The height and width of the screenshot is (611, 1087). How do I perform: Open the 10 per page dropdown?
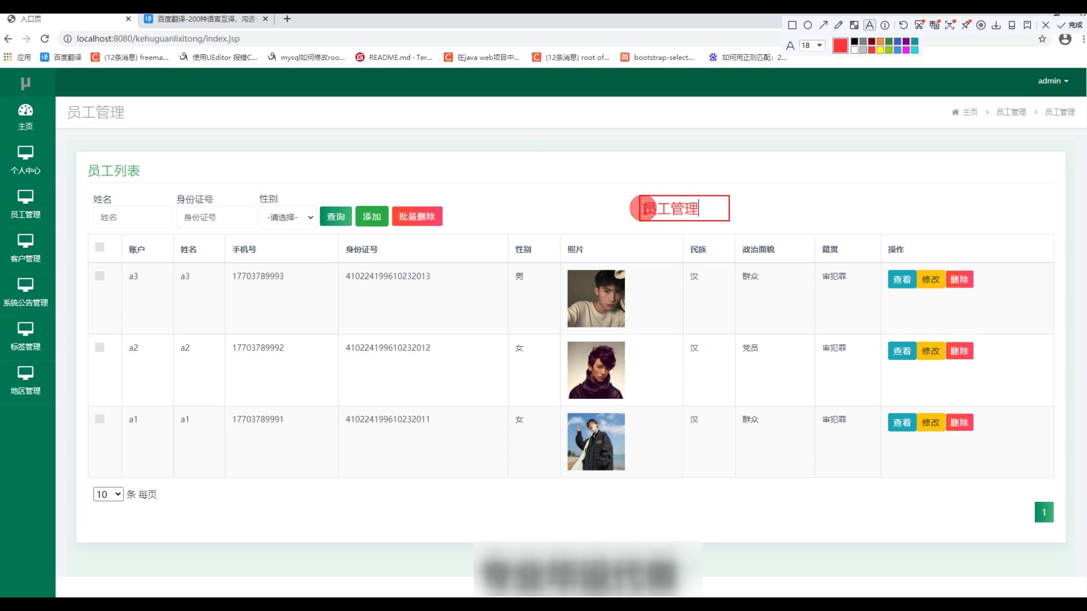109,494
